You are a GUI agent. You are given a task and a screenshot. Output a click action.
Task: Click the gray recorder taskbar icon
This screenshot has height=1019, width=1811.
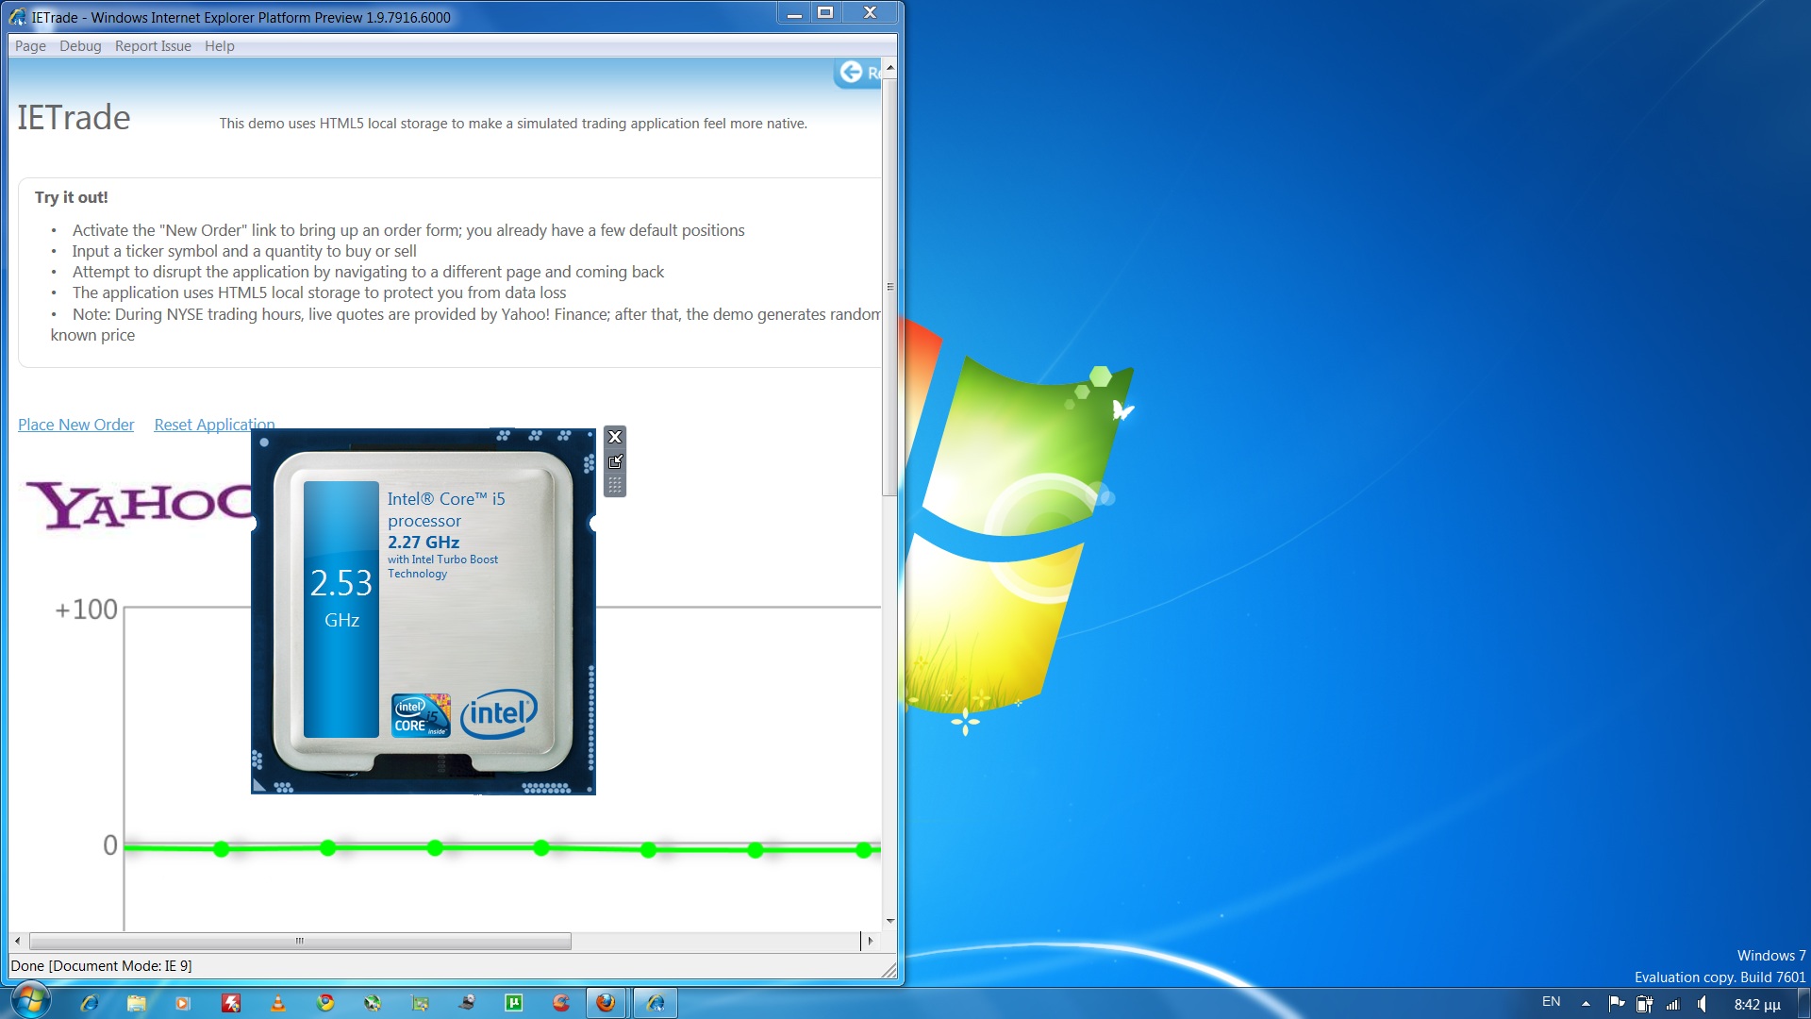pos(467,1003)
